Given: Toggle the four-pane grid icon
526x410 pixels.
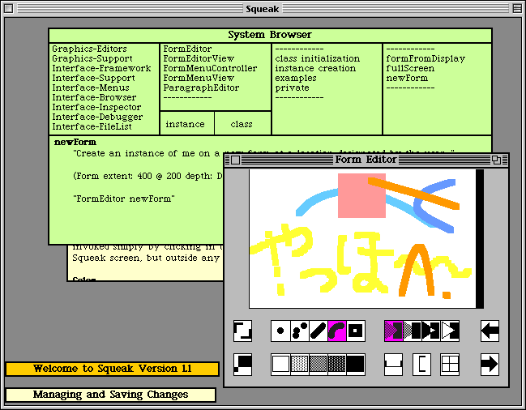Looking at the screenshot, I should (450, 365).
